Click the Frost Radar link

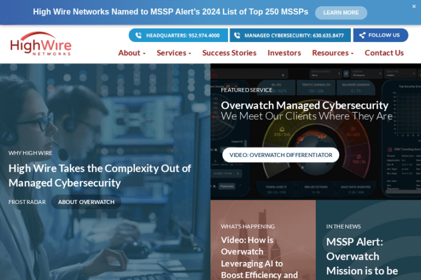pyautogui.click(x=27, y=202)
